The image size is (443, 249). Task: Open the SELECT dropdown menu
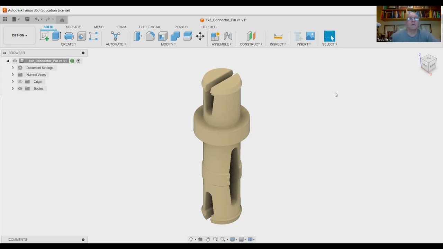329,44
